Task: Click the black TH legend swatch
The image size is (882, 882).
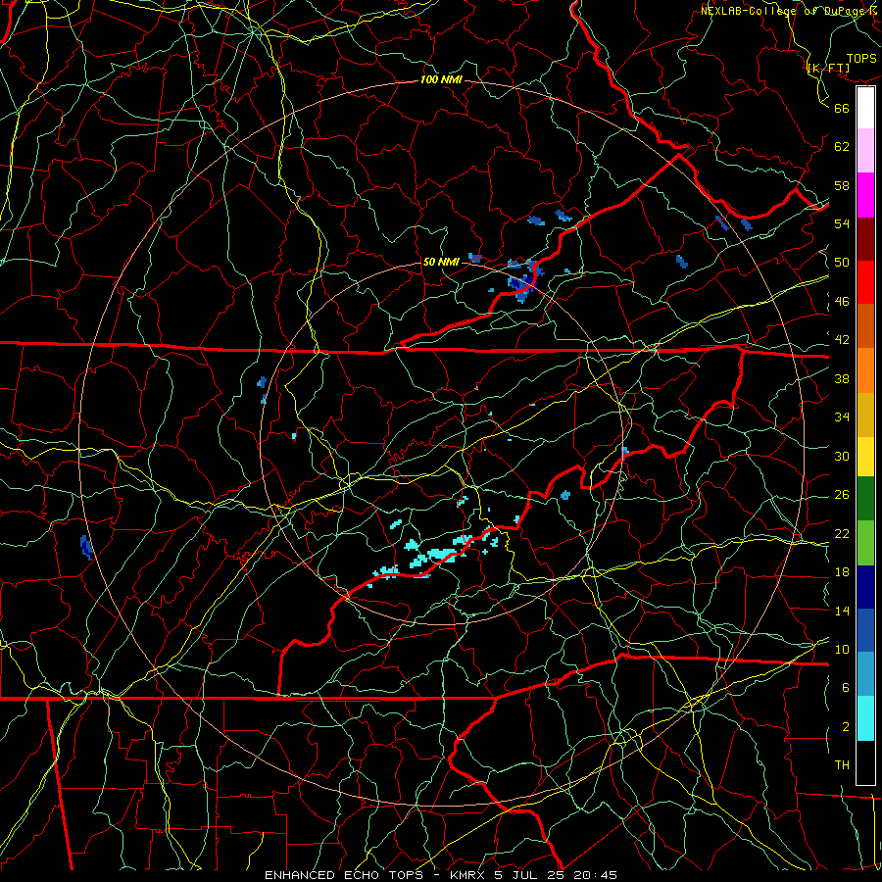Action: tap(865, 762)
